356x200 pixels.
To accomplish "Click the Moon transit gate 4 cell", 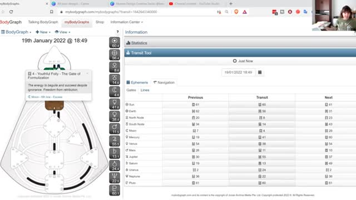I will pos(262,131).
